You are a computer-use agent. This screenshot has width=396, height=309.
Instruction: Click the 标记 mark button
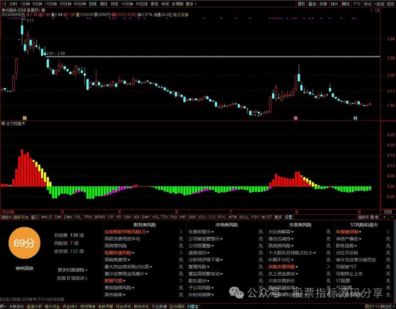pos(368,4)
